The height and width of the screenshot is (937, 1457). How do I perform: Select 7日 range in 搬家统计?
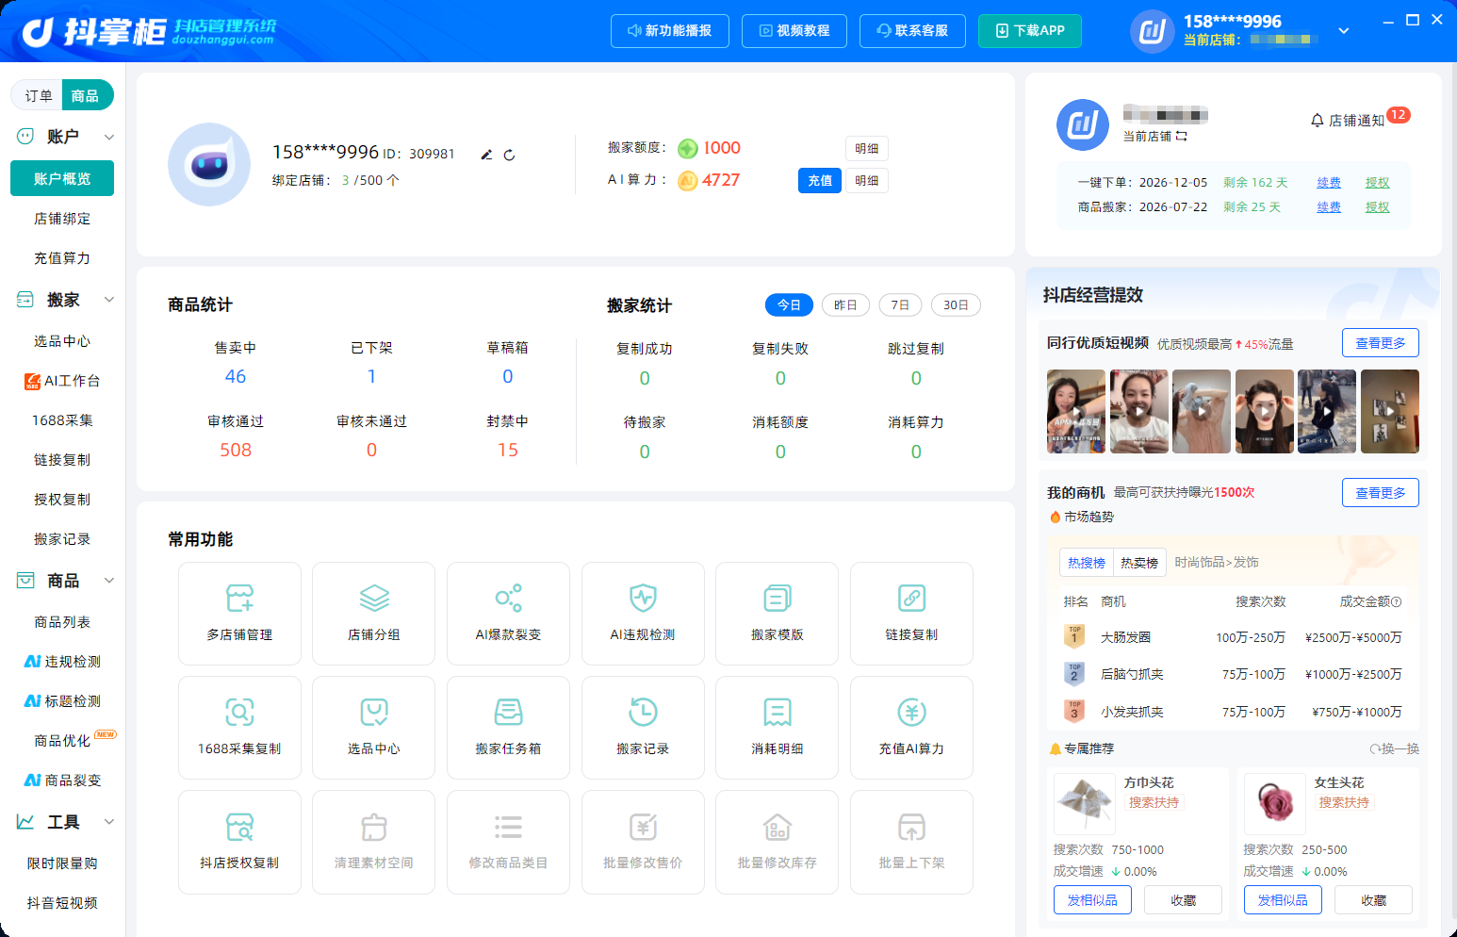[x=900, y=304]
